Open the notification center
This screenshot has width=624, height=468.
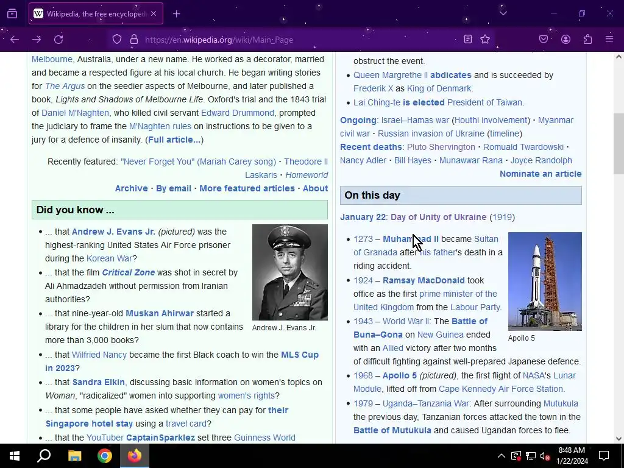click(604, 456)
